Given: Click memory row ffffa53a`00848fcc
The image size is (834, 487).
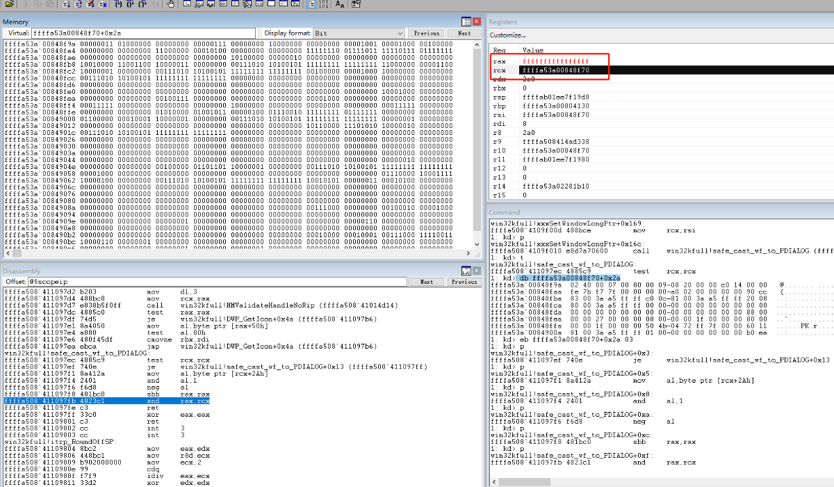Looking at the screenshot, I should pyautogui.click(x=228, y=79).
